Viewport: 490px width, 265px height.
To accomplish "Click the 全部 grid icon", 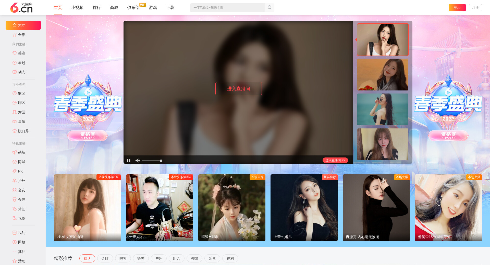I will [x=15, y=35].
